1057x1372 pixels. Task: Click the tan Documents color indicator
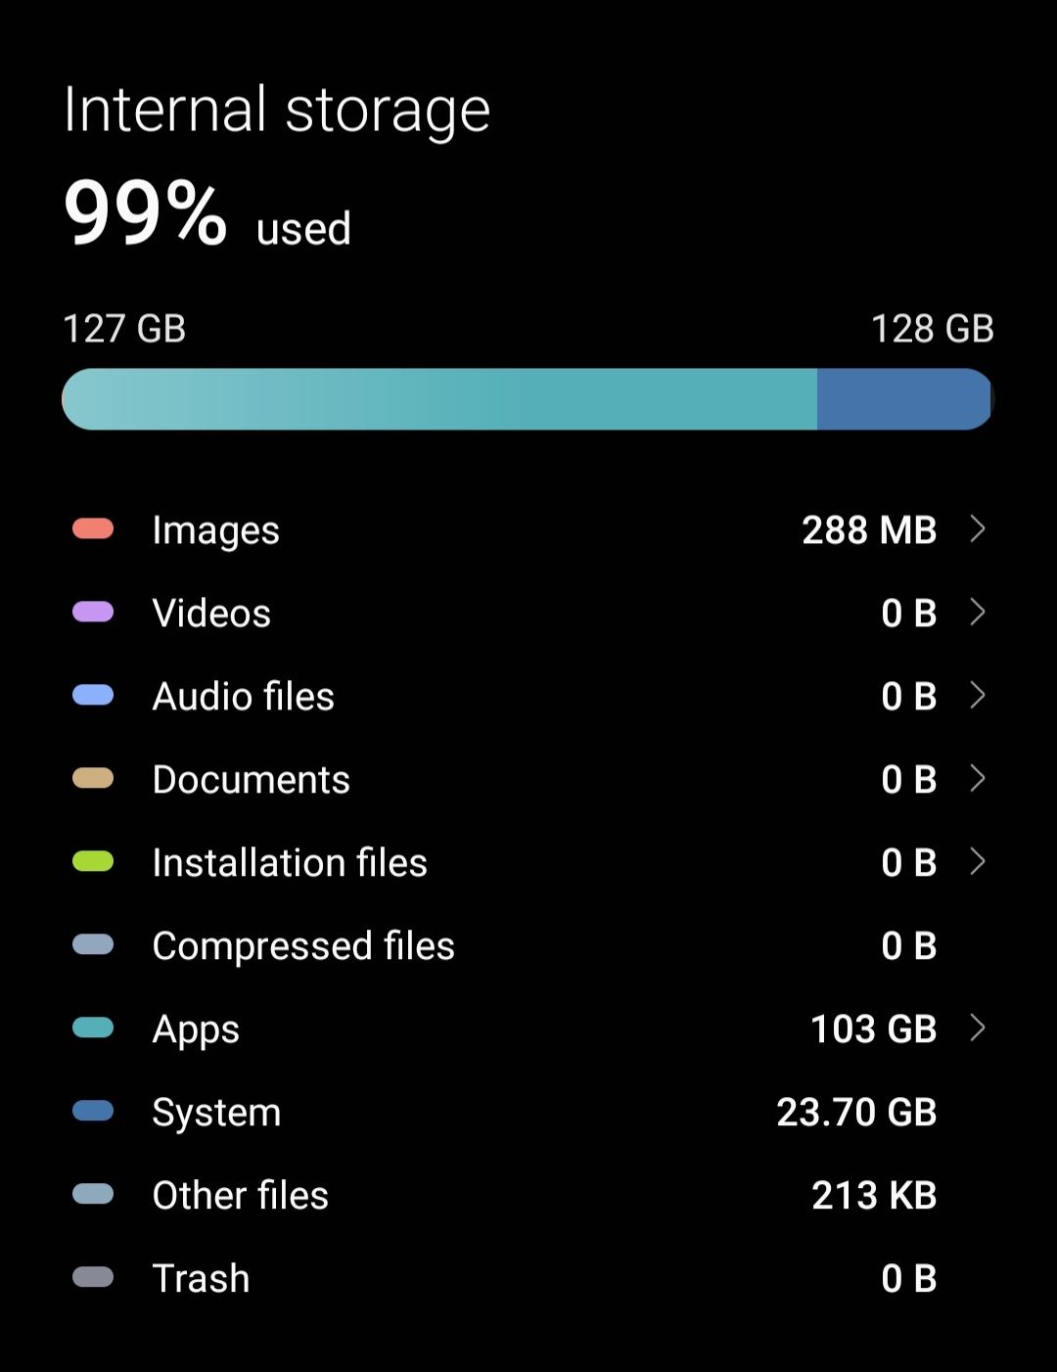93,779
